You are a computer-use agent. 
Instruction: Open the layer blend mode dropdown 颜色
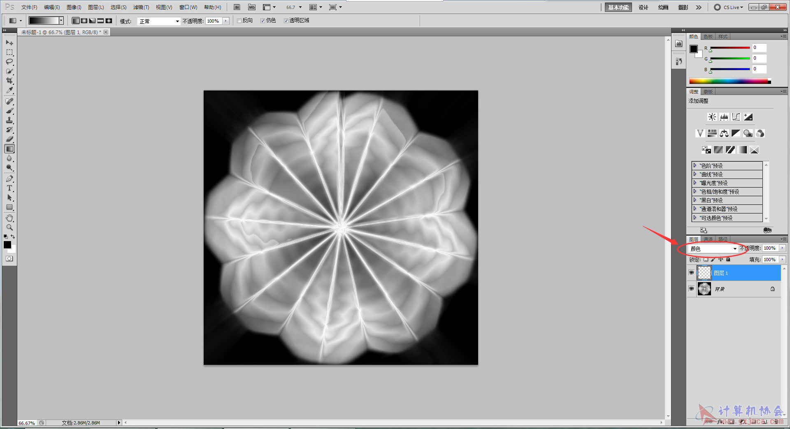pyautogui.click(x=713, y=249)
